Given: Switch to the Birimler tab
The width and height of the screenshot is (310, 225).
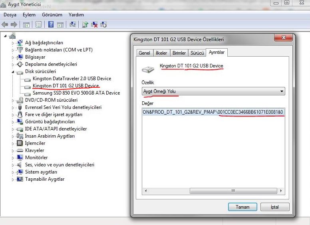Looking at the screenshot, I should point(179,53).
